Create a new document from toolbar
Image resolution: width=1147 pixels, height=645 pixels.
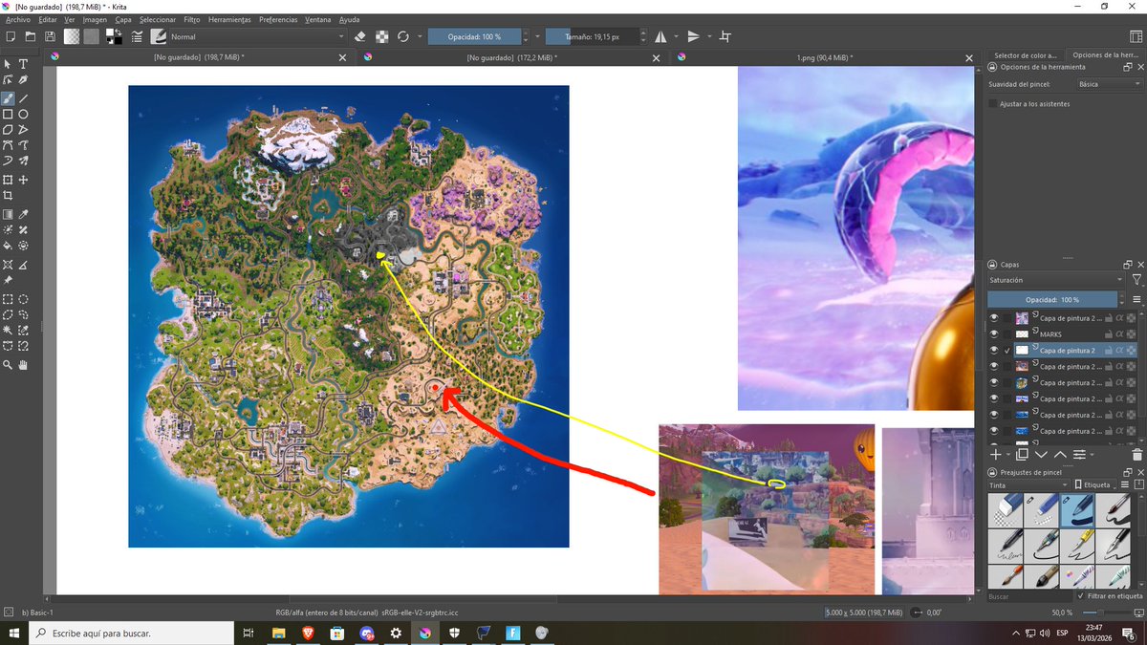click(10, 36)
